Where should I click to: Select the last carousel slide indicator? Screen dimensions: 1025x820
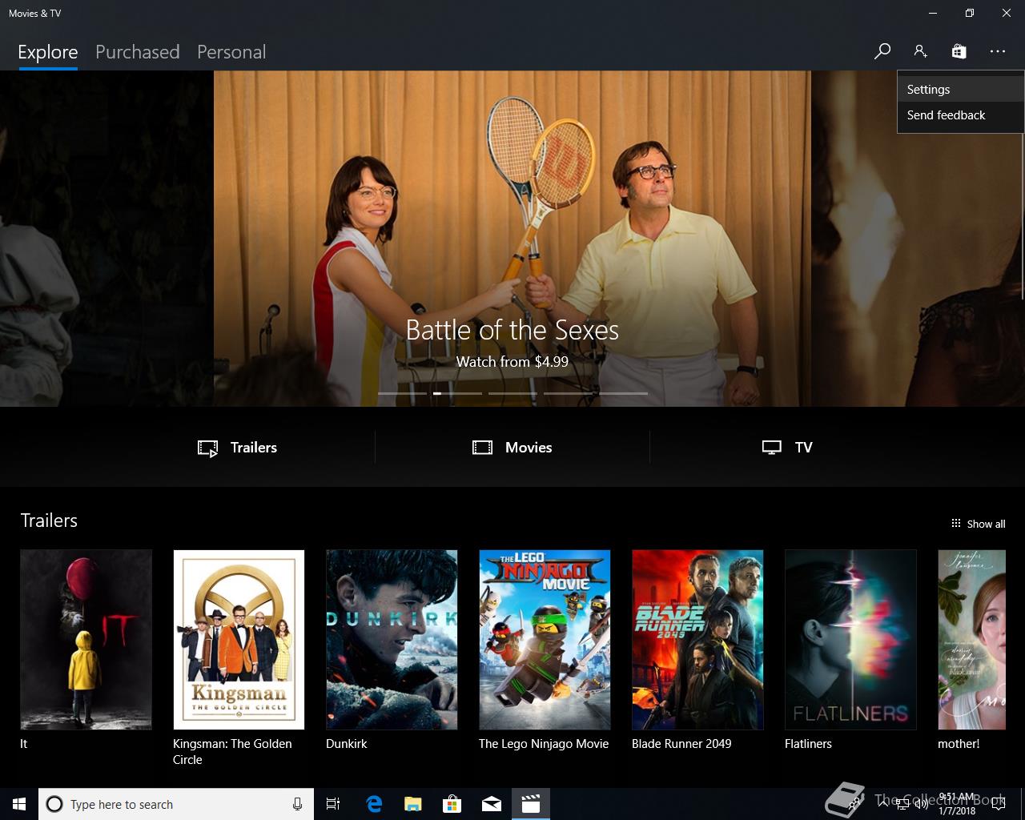(x=623, y=393)
